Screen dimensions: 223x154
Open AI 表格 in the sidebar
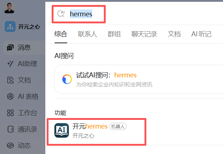point(28,97)
